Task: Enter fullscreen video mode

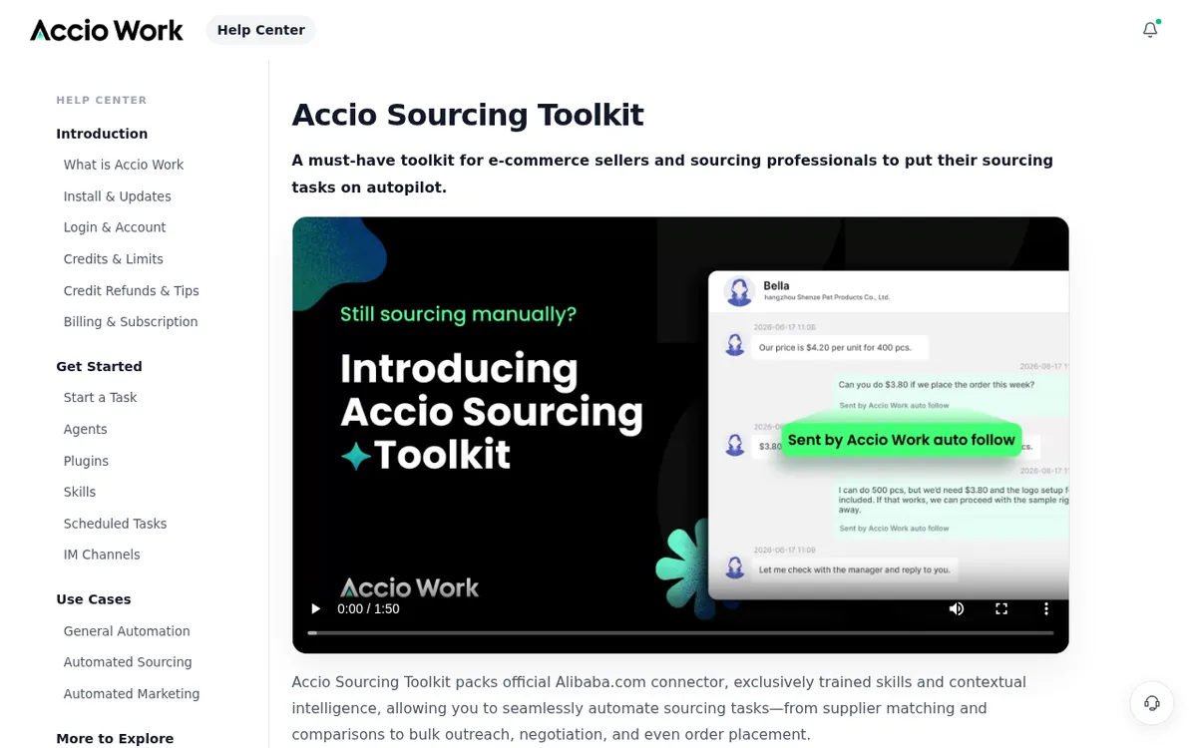Action: pyautogui.click(x=1001, y=608)
